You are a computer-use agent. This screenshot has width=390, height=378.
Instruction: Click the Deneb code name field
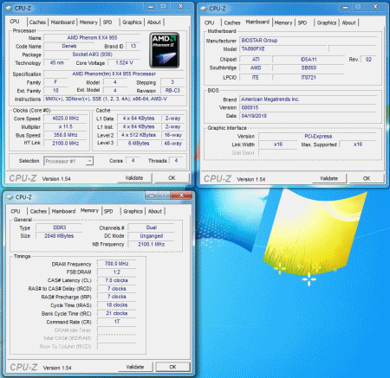coord(69,46)
